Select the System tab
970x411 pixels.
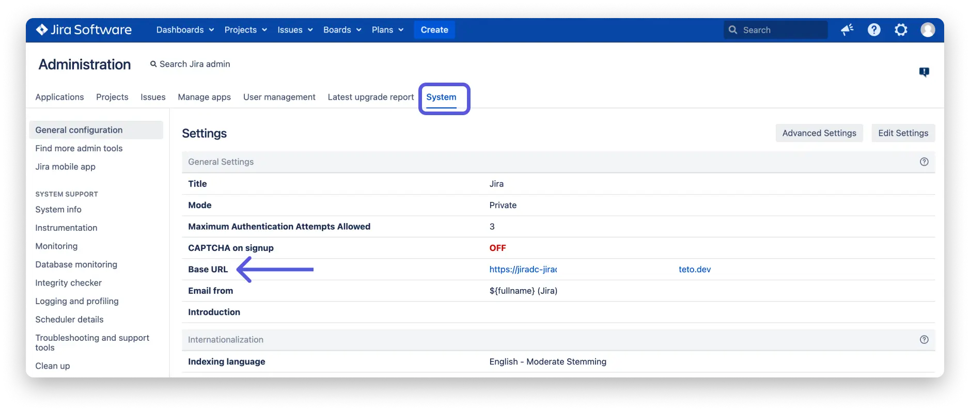click(441, 97)
